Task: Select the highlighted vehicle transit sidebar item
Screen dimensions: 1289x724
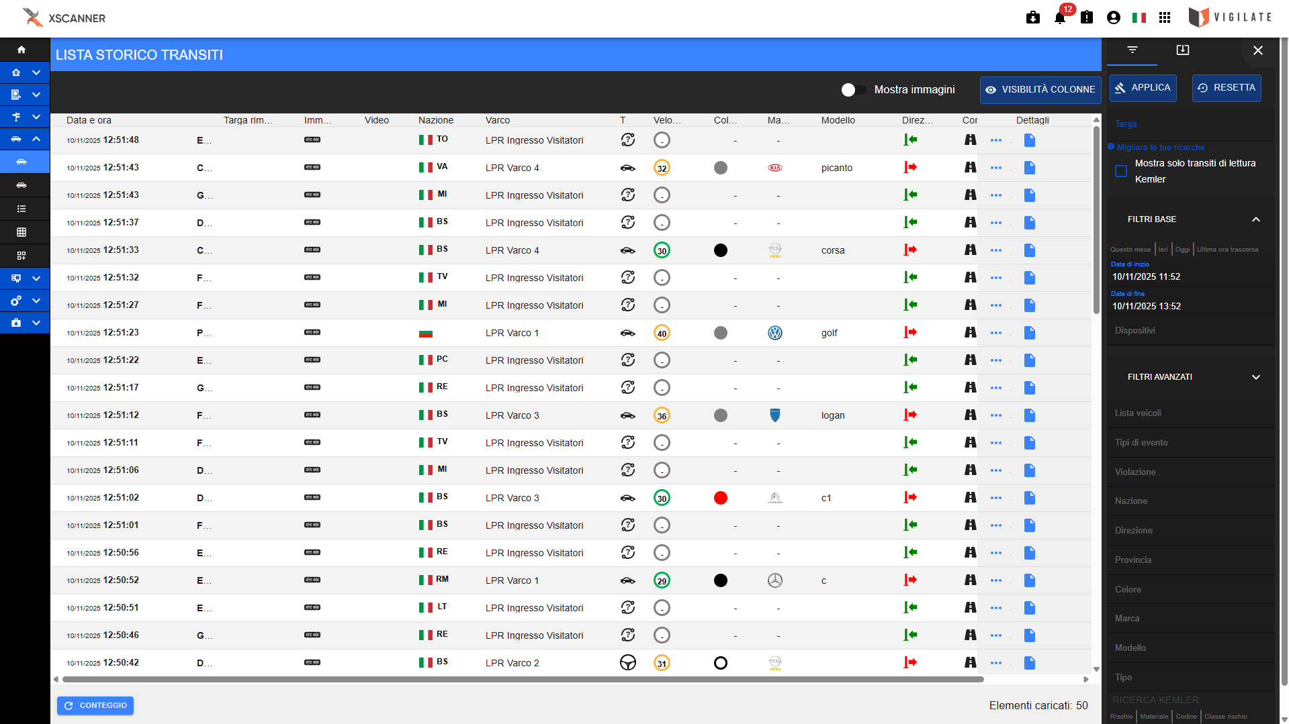Action: [x=25, y=162]
